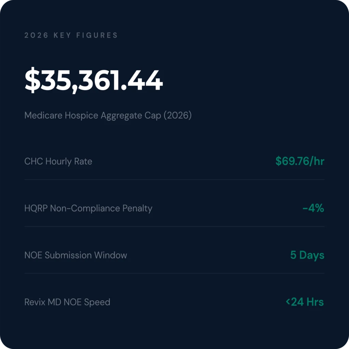Click the <24 Hrs value
This screenshot has width=349, height=349.
[x=305, y=302]
